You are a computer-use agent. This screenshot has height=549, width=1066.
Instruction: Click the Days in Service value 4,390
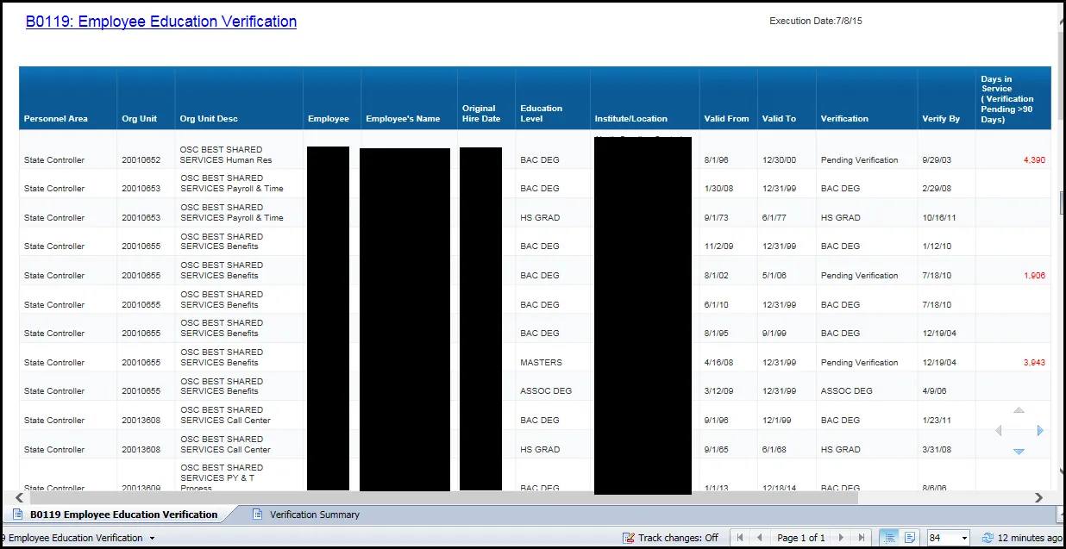click(1033, 160)
